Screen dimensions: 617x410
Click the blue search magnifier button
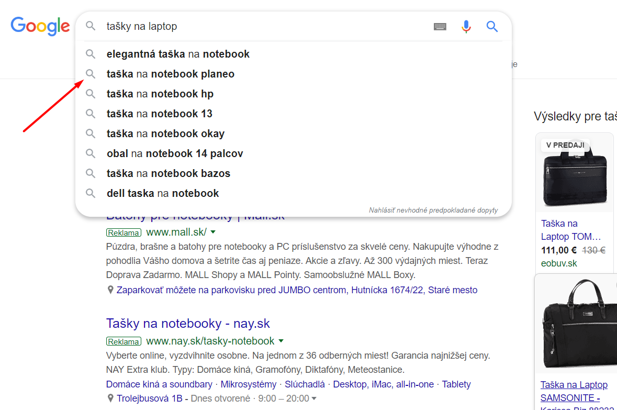tap(492, 26)
